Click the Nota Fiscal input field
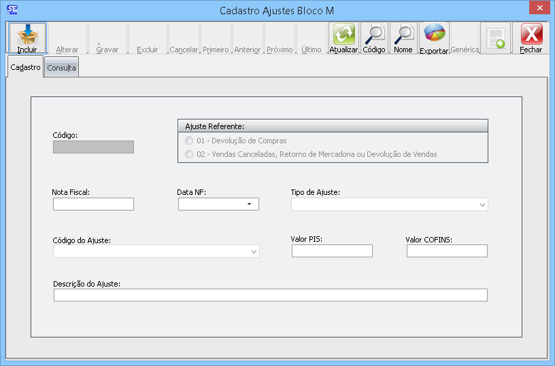555x366 pixels. tap(93, 204)
